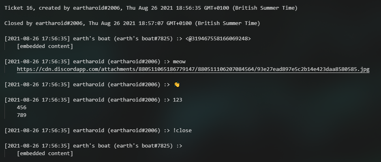Click the "Ticket 16" header text
The width and height of the screenshot is (381, 162).
(x=19, y=8)
